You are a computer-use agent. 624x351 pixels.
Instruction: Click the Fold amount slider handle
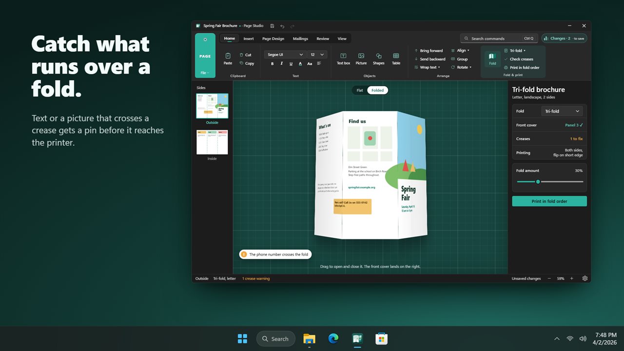click(538, 182)
